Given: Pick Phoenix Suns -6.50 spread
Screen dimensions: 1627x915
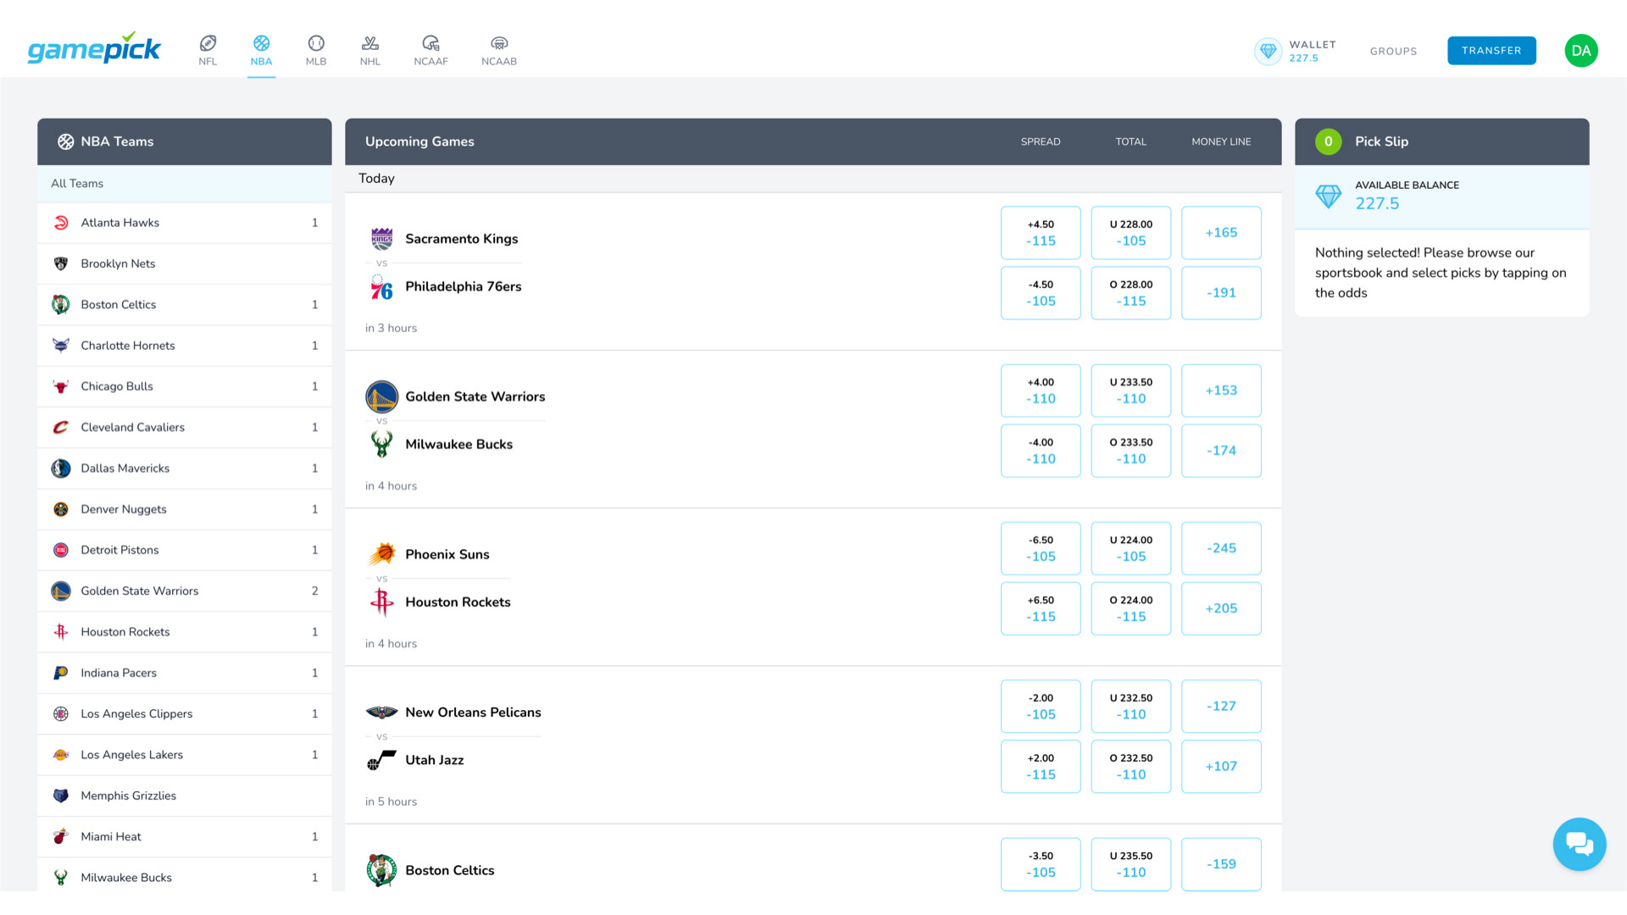Looking at the screenshot, I should pyautogui.click(x=1041, y=548).
